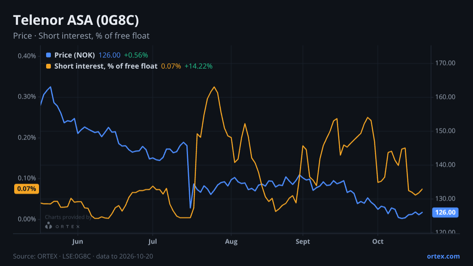Click the Aug x-axis label
473x266 pixels.
click(231, 241)
